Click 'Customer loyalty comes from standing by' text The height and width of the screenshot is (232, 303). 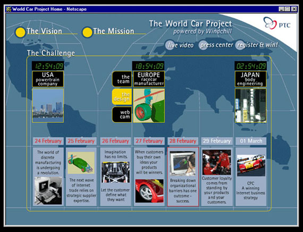[x=217, y=190]
